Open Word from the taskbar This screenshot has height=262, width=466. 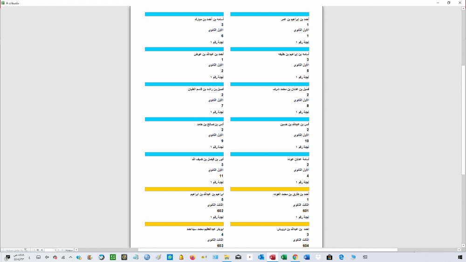(x=307, y=257)
